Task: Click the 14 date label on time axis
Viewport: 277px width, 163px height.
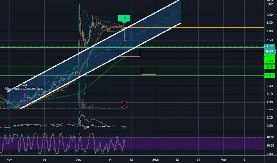Action: [110, 160]
